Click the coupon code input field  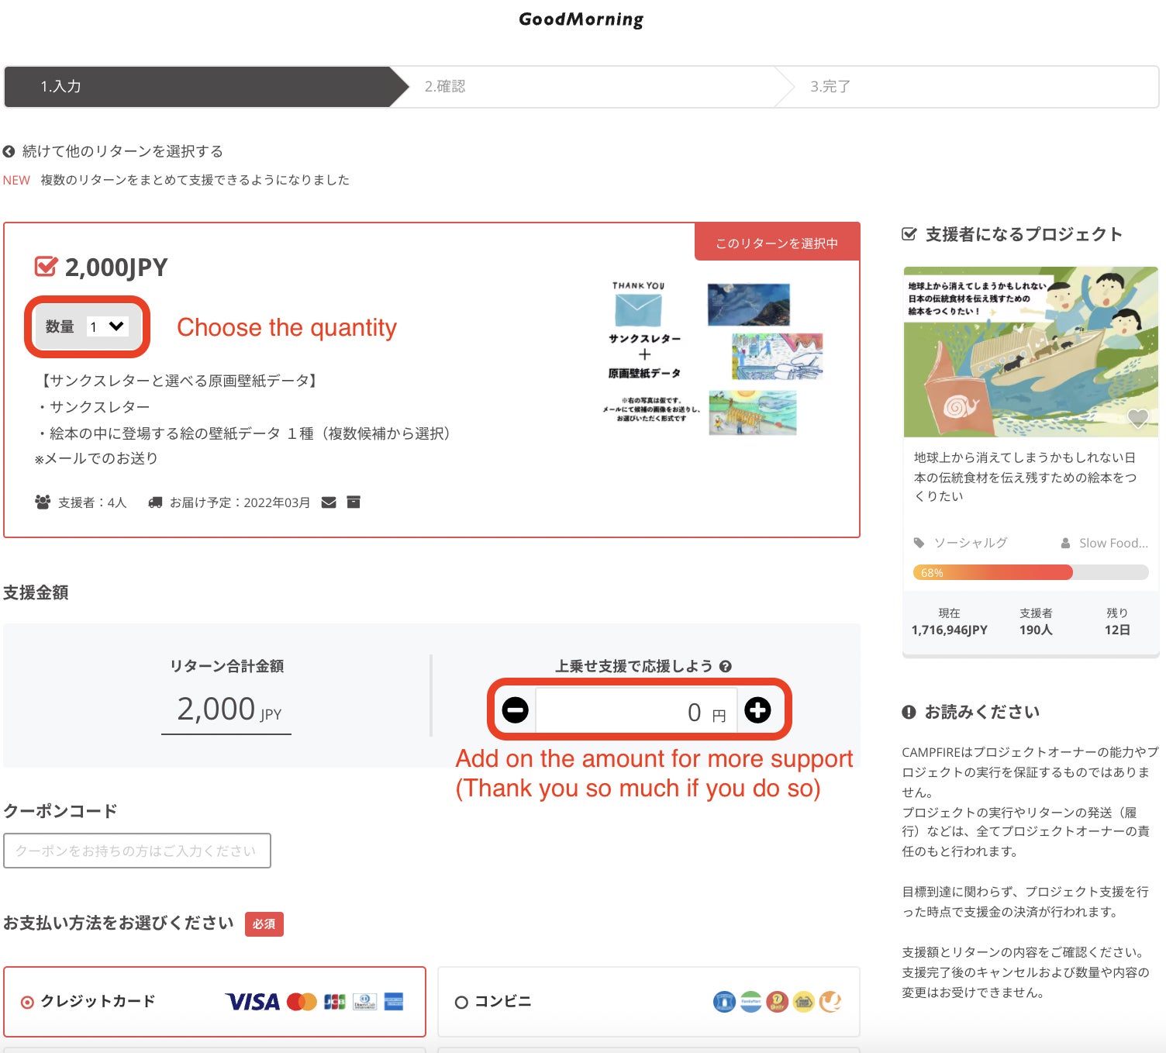point(137,851)
